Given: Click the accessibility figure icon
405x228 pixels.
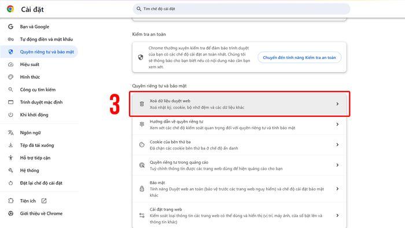Looking at the screenshot, I should coord(10,158).
